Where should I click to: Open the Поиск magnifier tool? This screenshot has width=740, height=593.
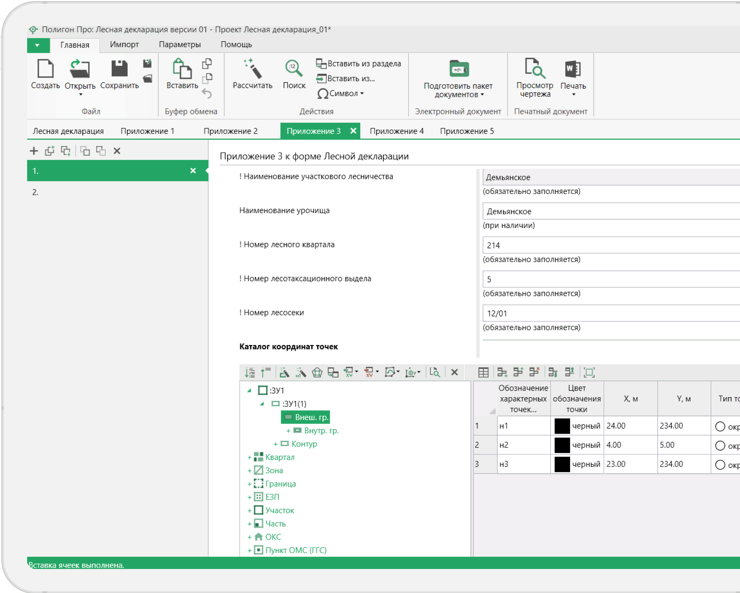(294, 69)
